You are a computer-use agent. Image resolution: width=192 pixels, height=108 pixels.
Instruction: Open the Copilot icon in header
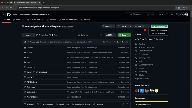pyautogui.click(x=150, y=14)
